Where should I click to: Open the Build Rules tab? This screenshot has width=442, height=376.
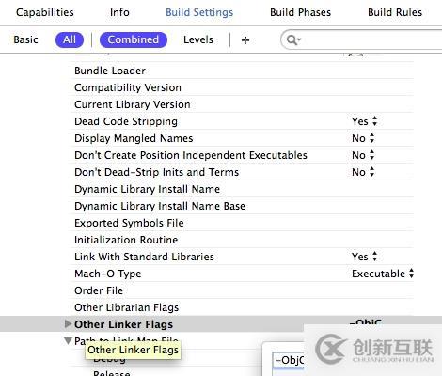click(x=395, y=12)
